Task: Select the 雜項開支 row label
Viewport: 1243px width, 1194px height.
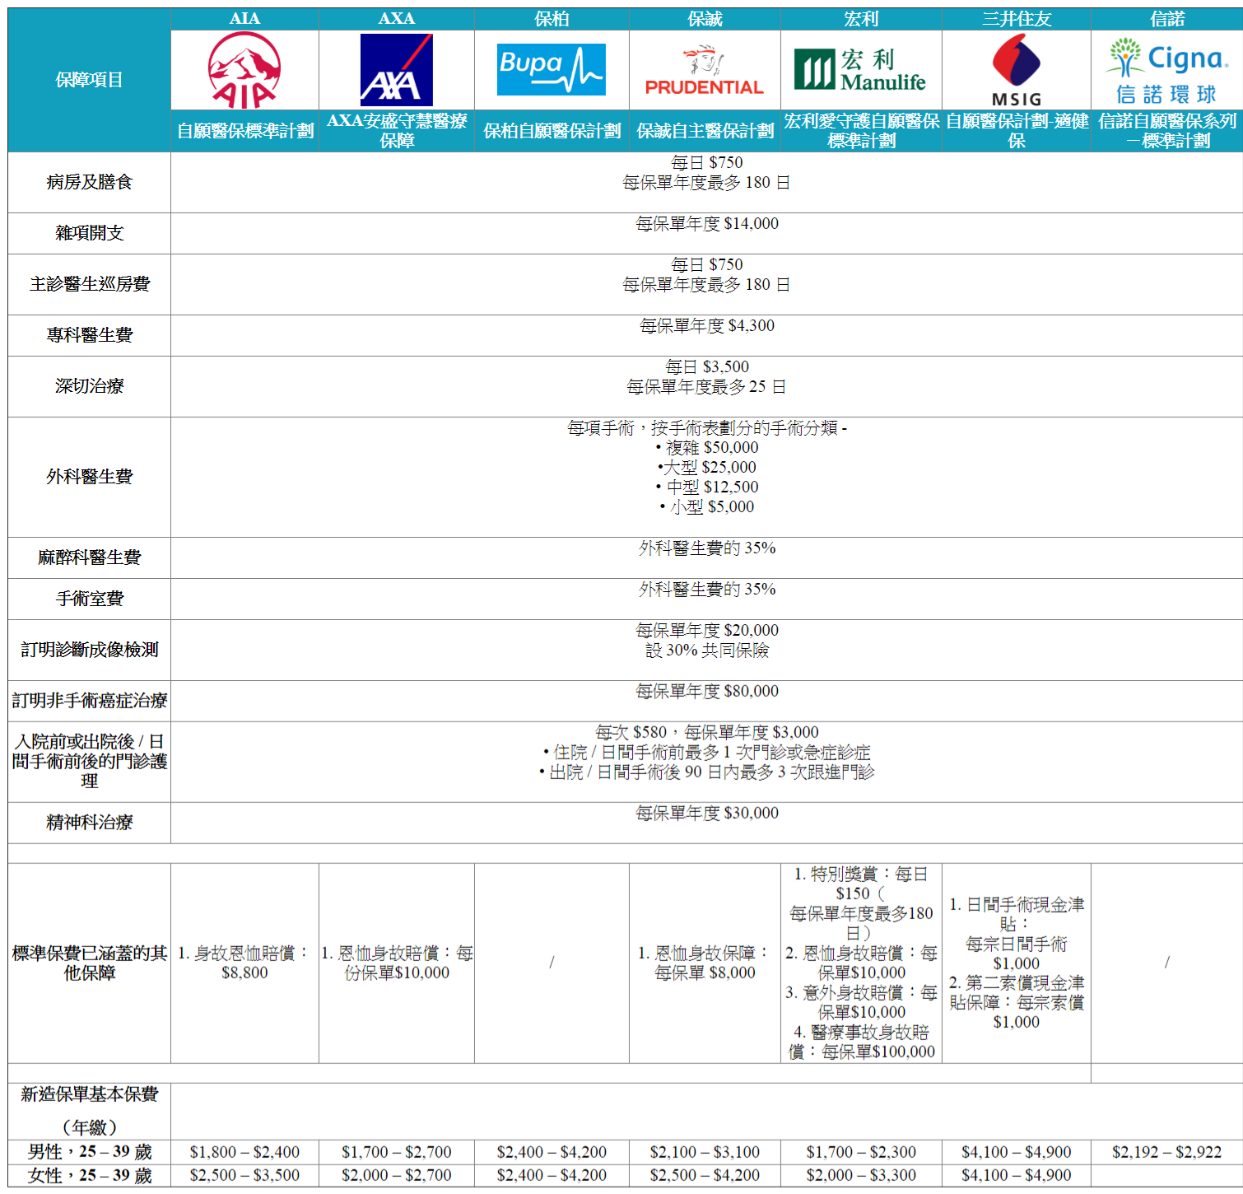Action: (89, 233)
